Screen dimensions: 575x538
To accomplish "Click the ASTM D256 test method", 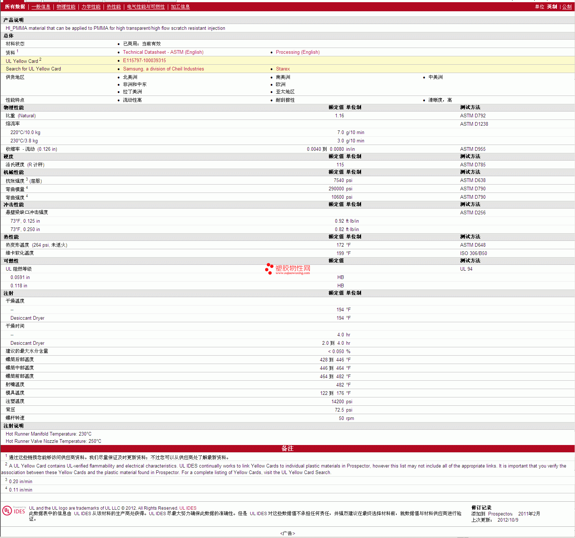I will pos(473,213).
